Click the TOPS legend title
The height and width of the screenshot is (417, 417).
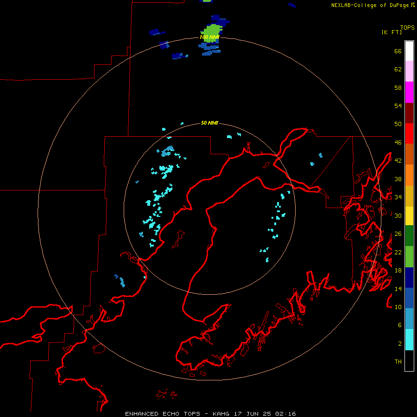click(407, 27)
